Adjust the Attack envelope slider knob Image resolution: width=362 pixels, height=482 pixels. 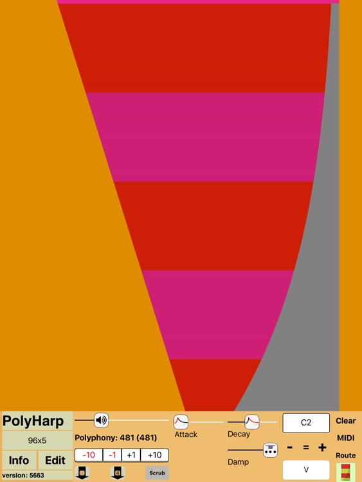pyautogui.click(x=181, y=422)
